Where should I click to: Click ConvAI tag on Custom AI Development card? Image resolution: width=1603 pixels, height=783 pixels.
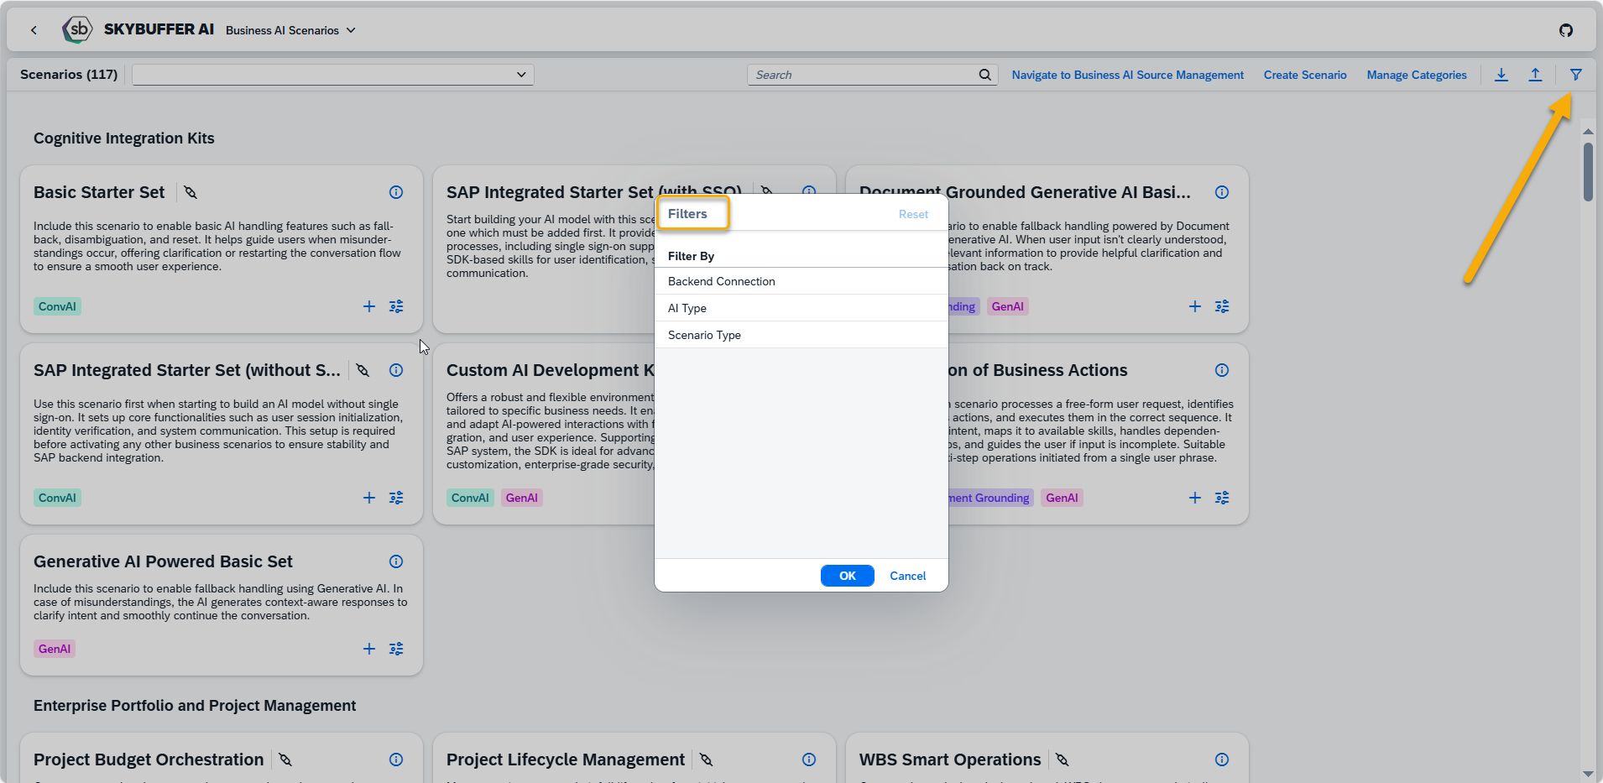pyautogui.click(x=470, y=498)
